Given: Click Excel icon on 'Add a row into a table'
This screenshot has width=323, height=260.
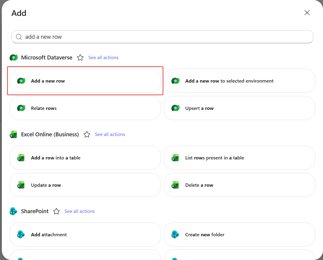Looking at the screenshot, I should [21, 158].
